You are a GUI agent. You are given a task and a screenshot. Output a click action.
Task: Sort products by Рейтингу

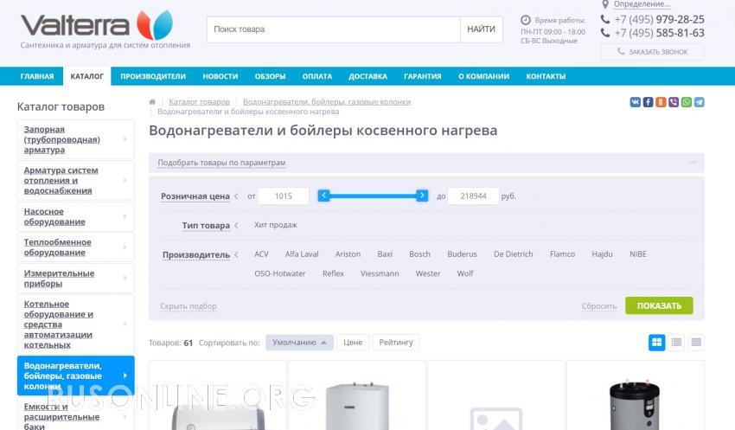396,343
